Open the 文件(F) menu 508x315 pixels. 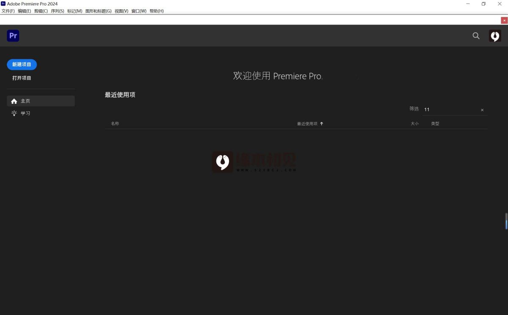click(8, 11)
